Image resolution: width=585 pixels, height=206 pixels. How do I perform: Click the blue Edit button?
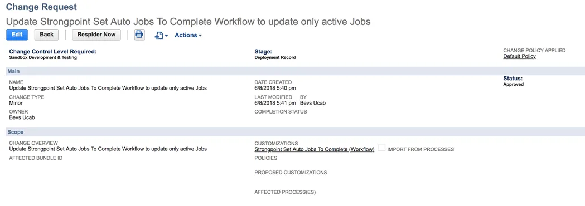(17, 35)
